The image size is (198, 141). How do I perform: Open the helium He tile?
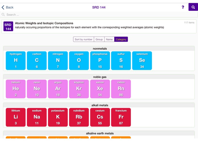16,89
